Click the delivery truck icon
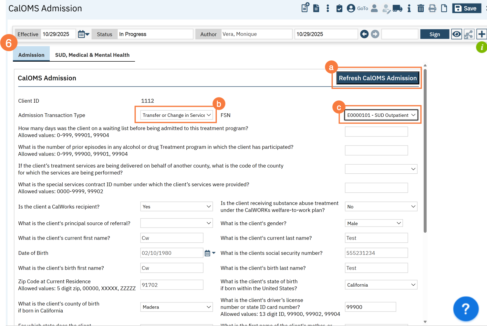The width and height of the screenshot is (487, 326). click(398, 8)
